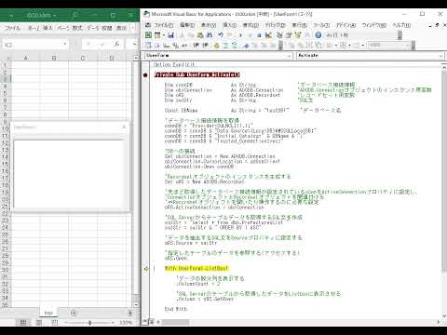
Task: Select Page Break Preview in Excel status bar
Action: click(54, 323)
